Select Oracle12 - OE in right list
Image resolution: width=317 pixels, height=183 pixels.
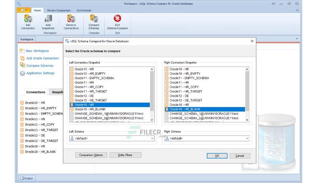click(205, 96)
